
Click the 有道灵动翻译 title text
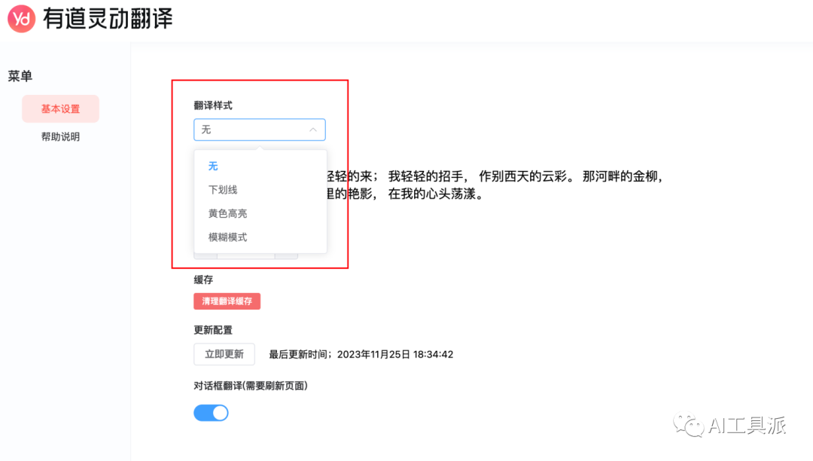pyautogui.click(x=108, y=19)
